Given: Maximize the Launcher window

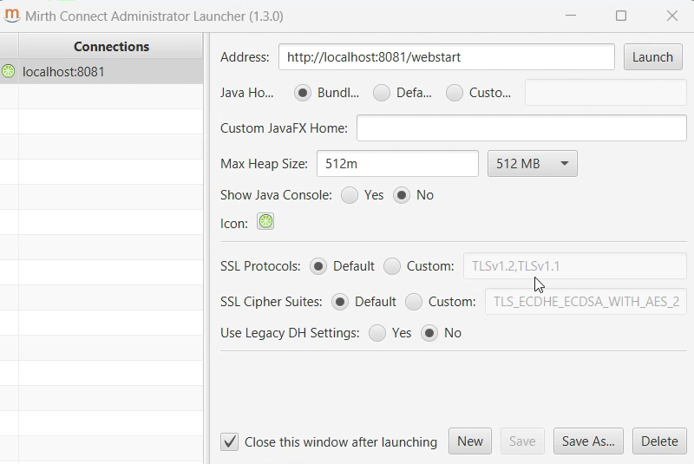Looking at the screenshot, I should click(x=621, y=16).
